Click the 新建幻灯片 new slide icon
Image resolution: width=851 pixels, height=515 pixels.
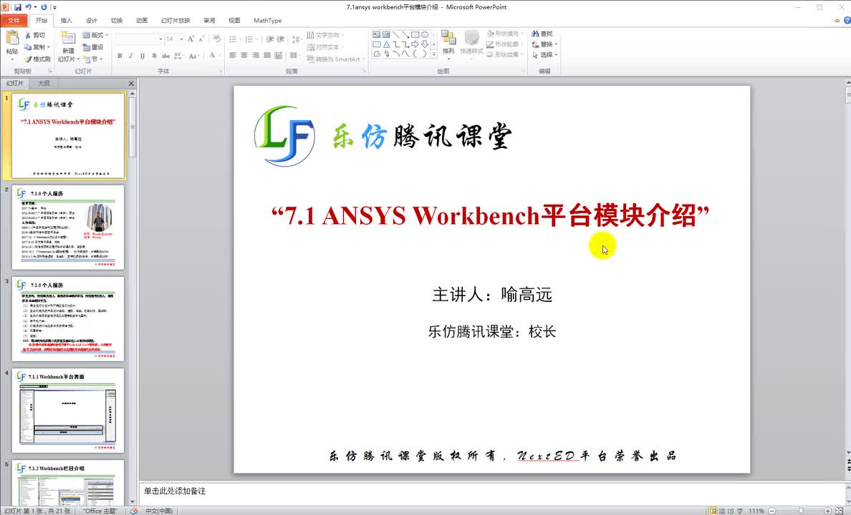(68, 38)
